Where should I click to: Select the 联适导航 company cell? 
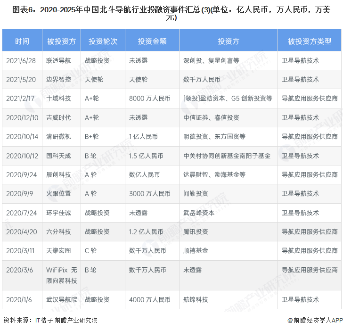coord(59,60)
